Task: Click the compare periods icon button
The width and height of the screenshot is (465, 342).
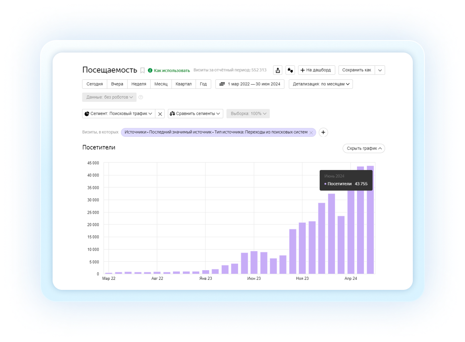Action: (x=290, y=70)
